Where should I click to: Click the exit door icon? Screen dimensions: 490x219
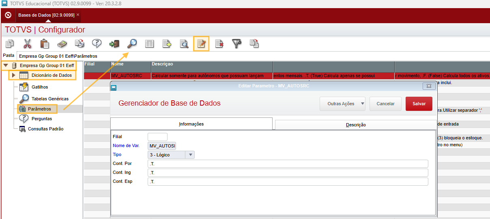coord(114,43)
